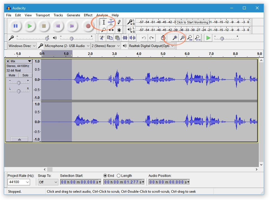Viewport: 269px width, 200px height.
Task: Click the recording volume slider
Action: tap(33, 38)
